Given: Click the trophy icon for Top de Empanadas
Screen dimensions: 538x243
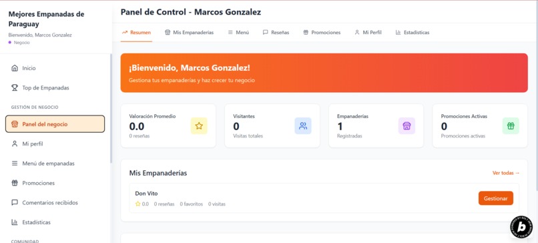Looking at the screenshot, I should (15, 88).
